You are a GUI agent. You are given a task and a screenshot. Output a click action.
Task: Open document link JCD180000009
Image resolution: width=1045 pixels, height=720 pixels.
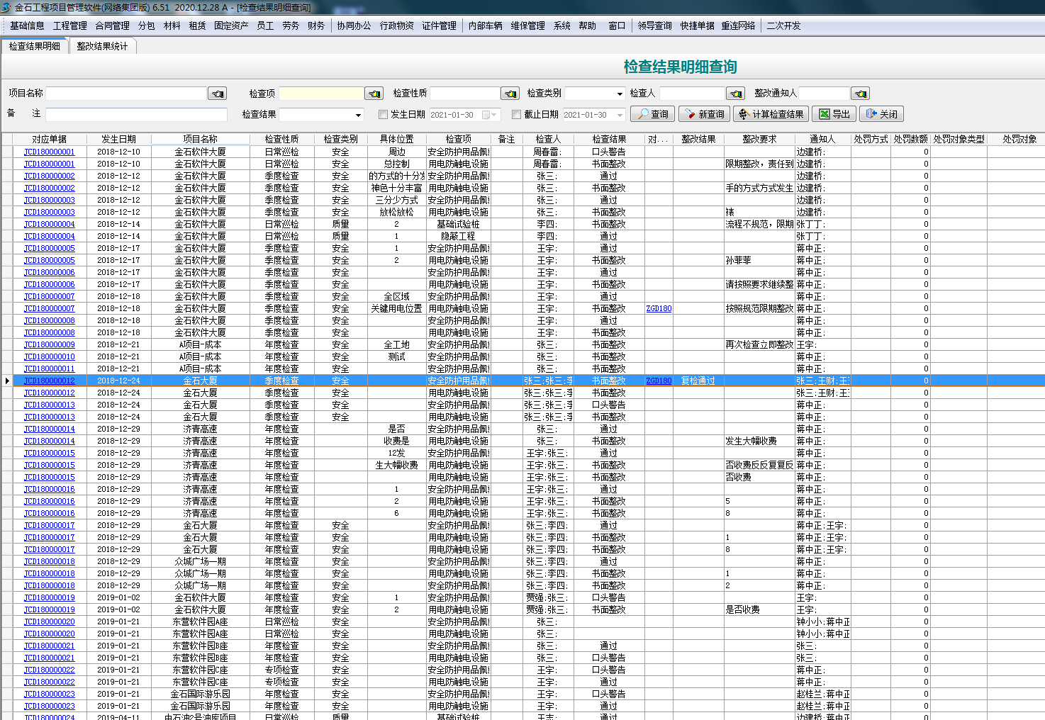click(x=49, y=345)
